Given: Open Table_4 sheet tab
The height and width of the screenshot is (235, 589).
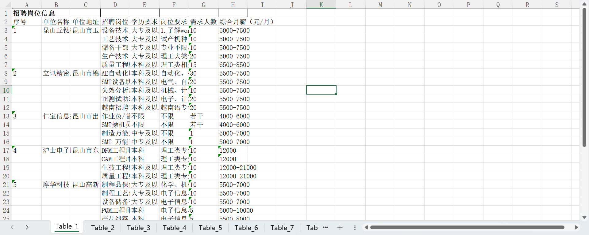Looking at the screenshot, I should (175, 228).
